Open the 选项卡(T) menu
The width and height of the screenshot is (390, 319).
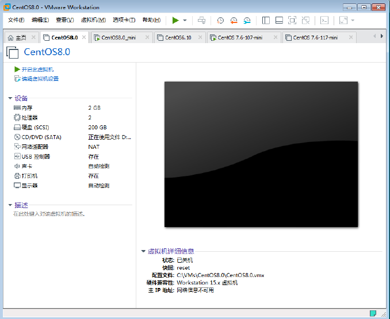tap(124, 20)
